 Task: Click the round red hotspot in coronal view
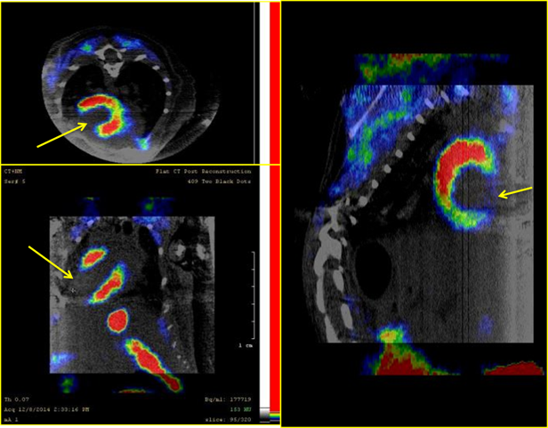click(119, 319)
